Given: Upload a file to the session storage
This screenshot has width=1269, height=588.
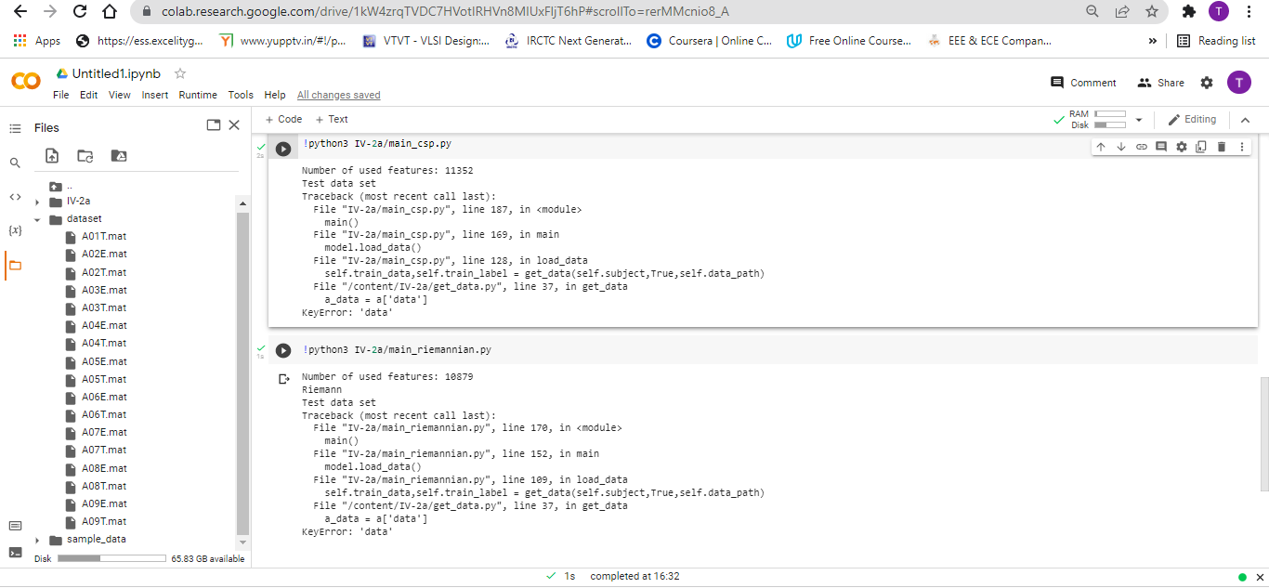Looking at the screenshot, I should 49,155.
